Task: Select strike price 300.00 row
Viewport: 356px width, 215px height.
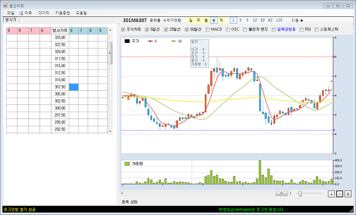Action: pos(60,108)
